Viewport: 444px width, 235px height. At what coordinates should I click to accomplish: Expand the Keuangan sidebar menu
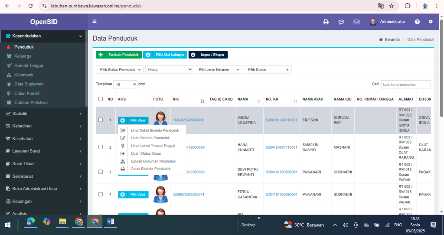point(44,201)
